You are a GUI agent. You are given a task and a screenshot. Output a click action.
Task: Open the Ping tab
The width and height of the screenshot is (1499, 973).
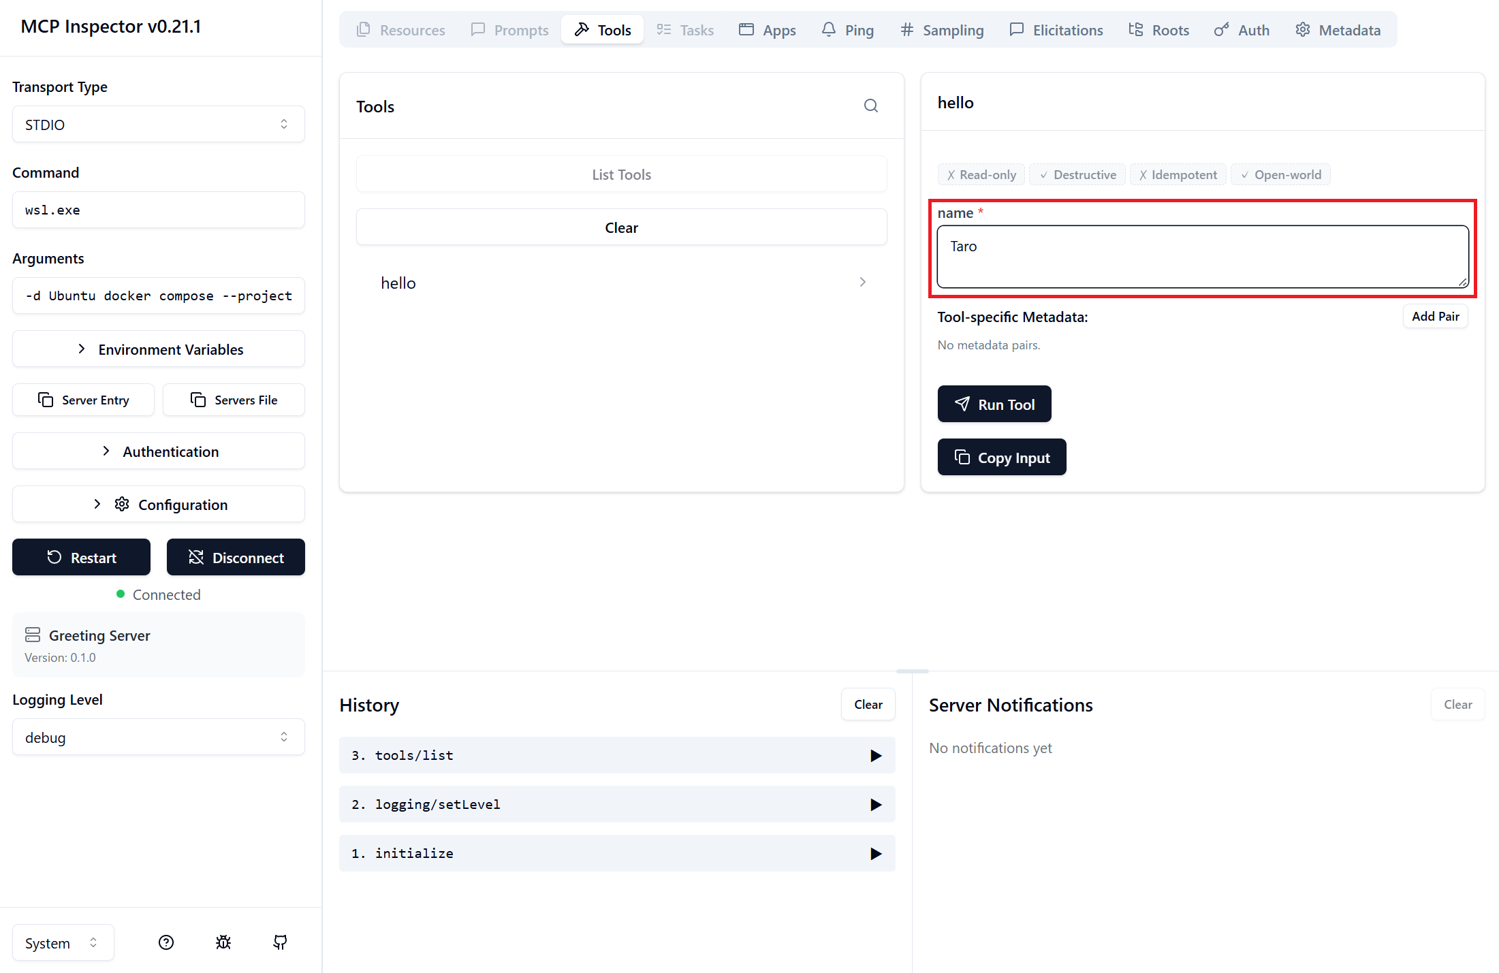pos(848,30)
